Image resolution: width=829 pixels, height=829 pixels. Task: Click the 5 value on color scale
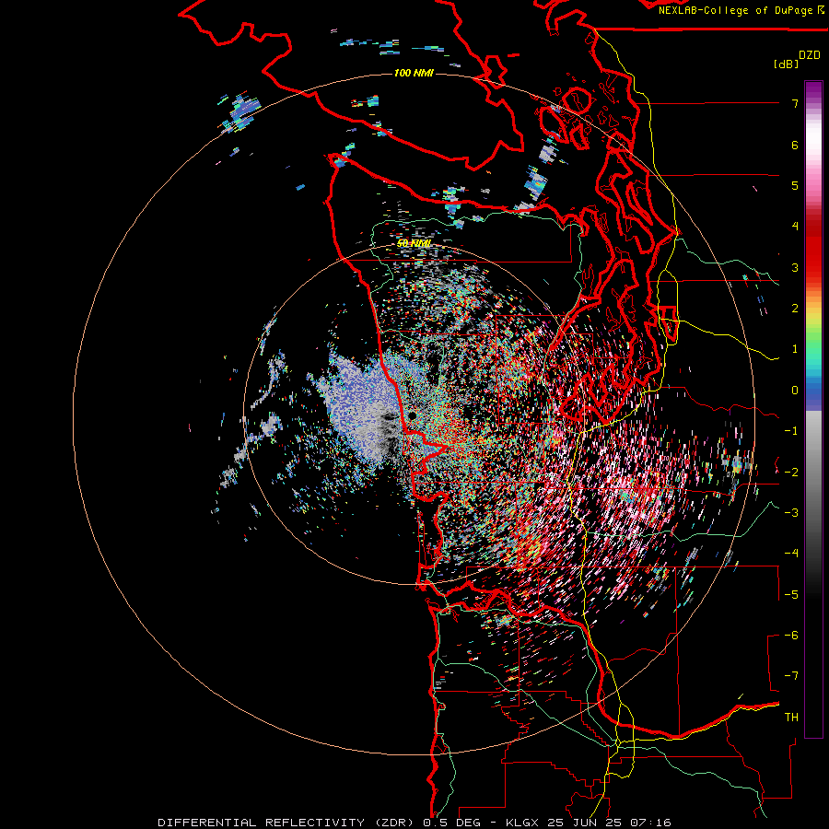click(x=795, y=185)
